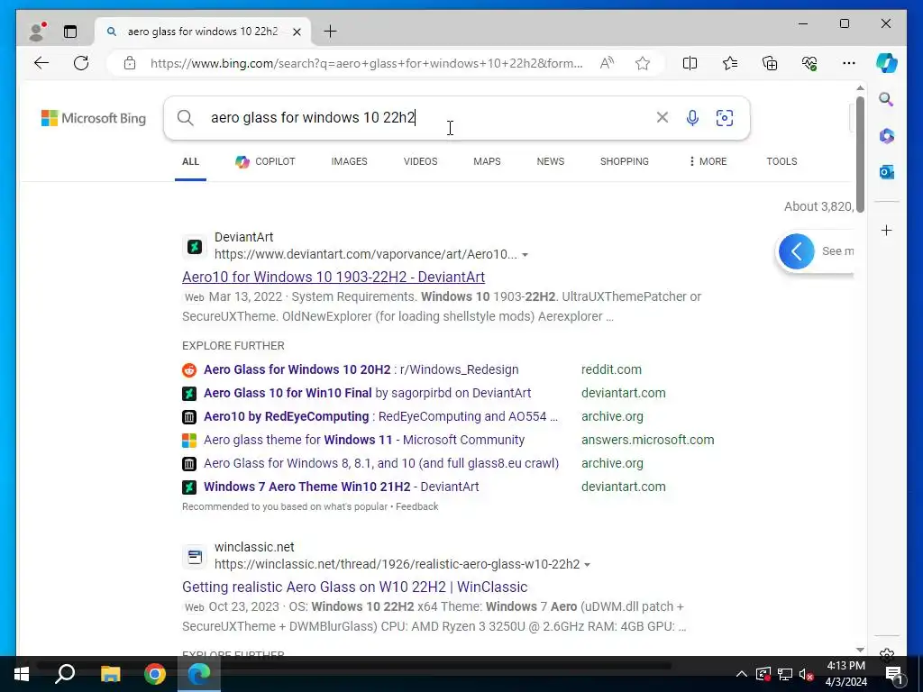Viewport: 923px width, 692px height.
Task: Open taskbar Search
Action: pos(65,674)
